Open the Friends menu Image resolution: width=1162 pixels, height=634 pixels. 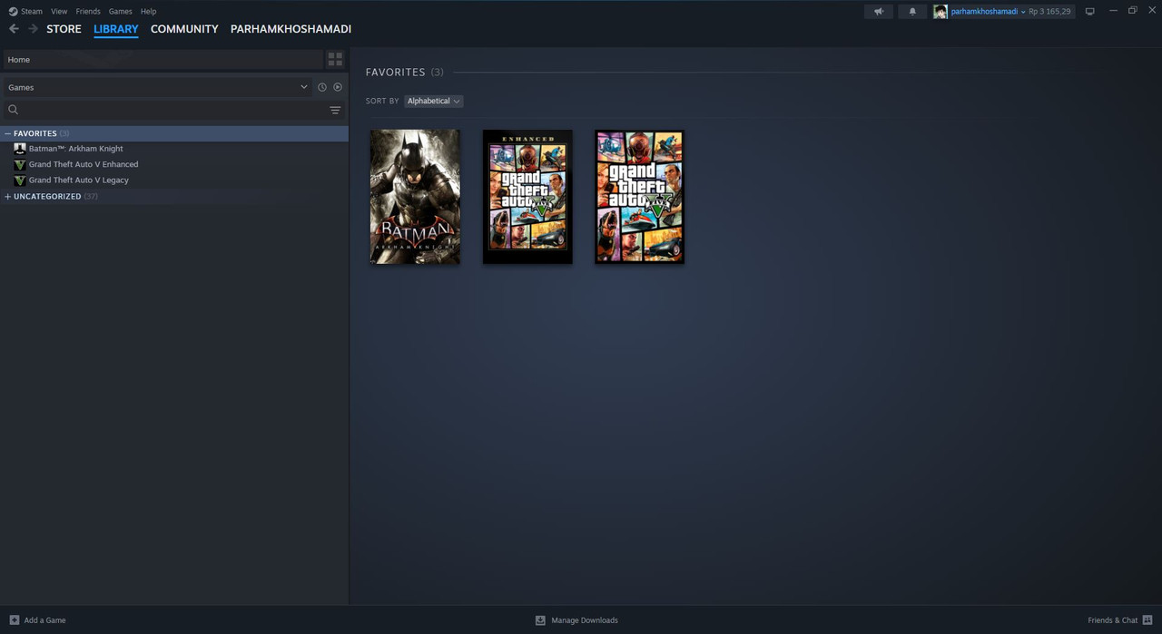88,11
